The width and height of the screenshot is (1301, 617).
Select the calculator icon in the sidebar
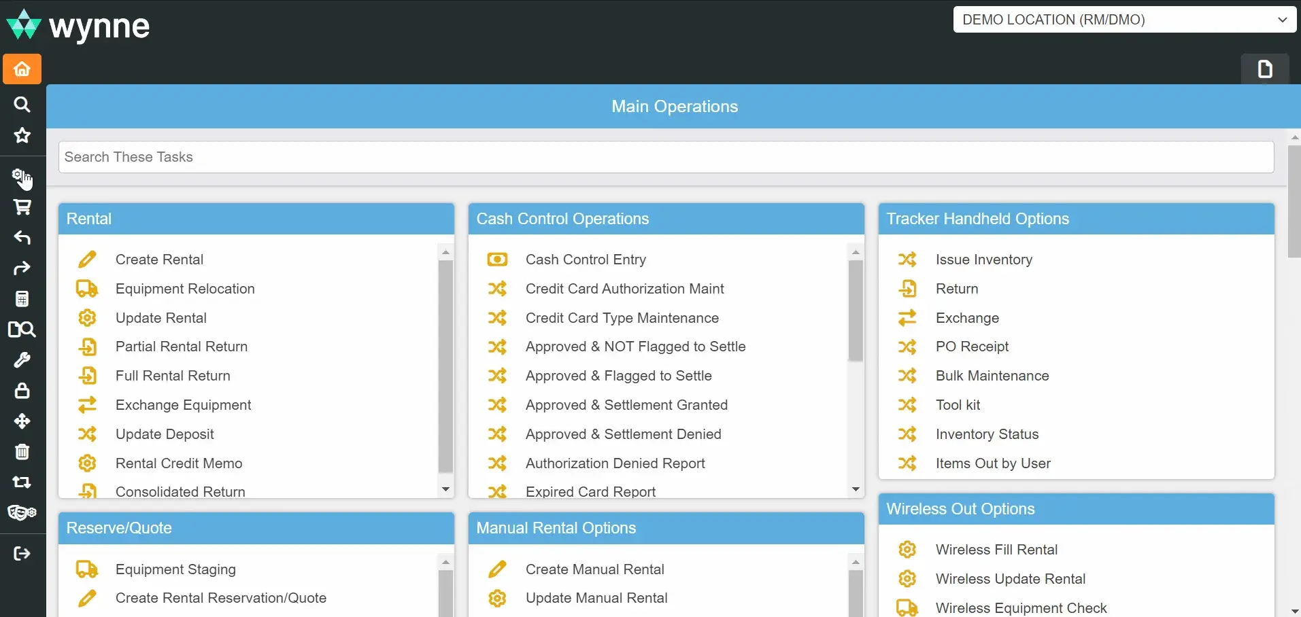coord(22,299)
